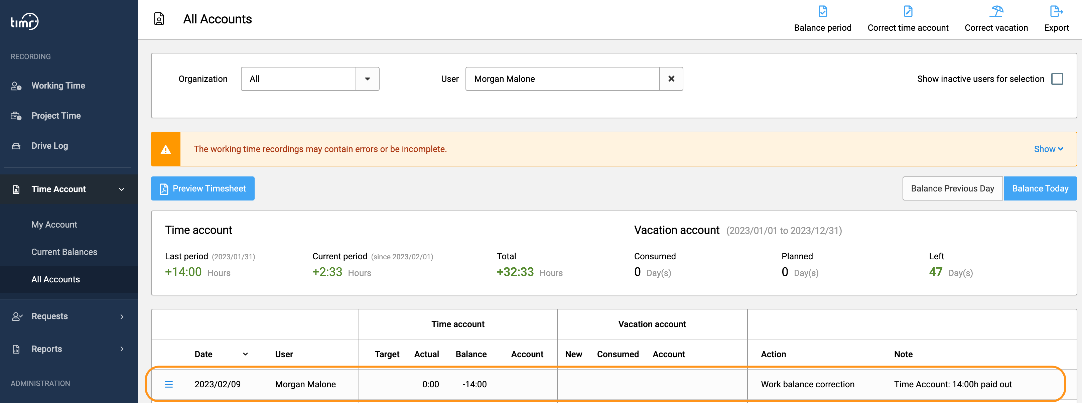
Task: Open the Organization dropdown arrow
Action: pos(368,79)
